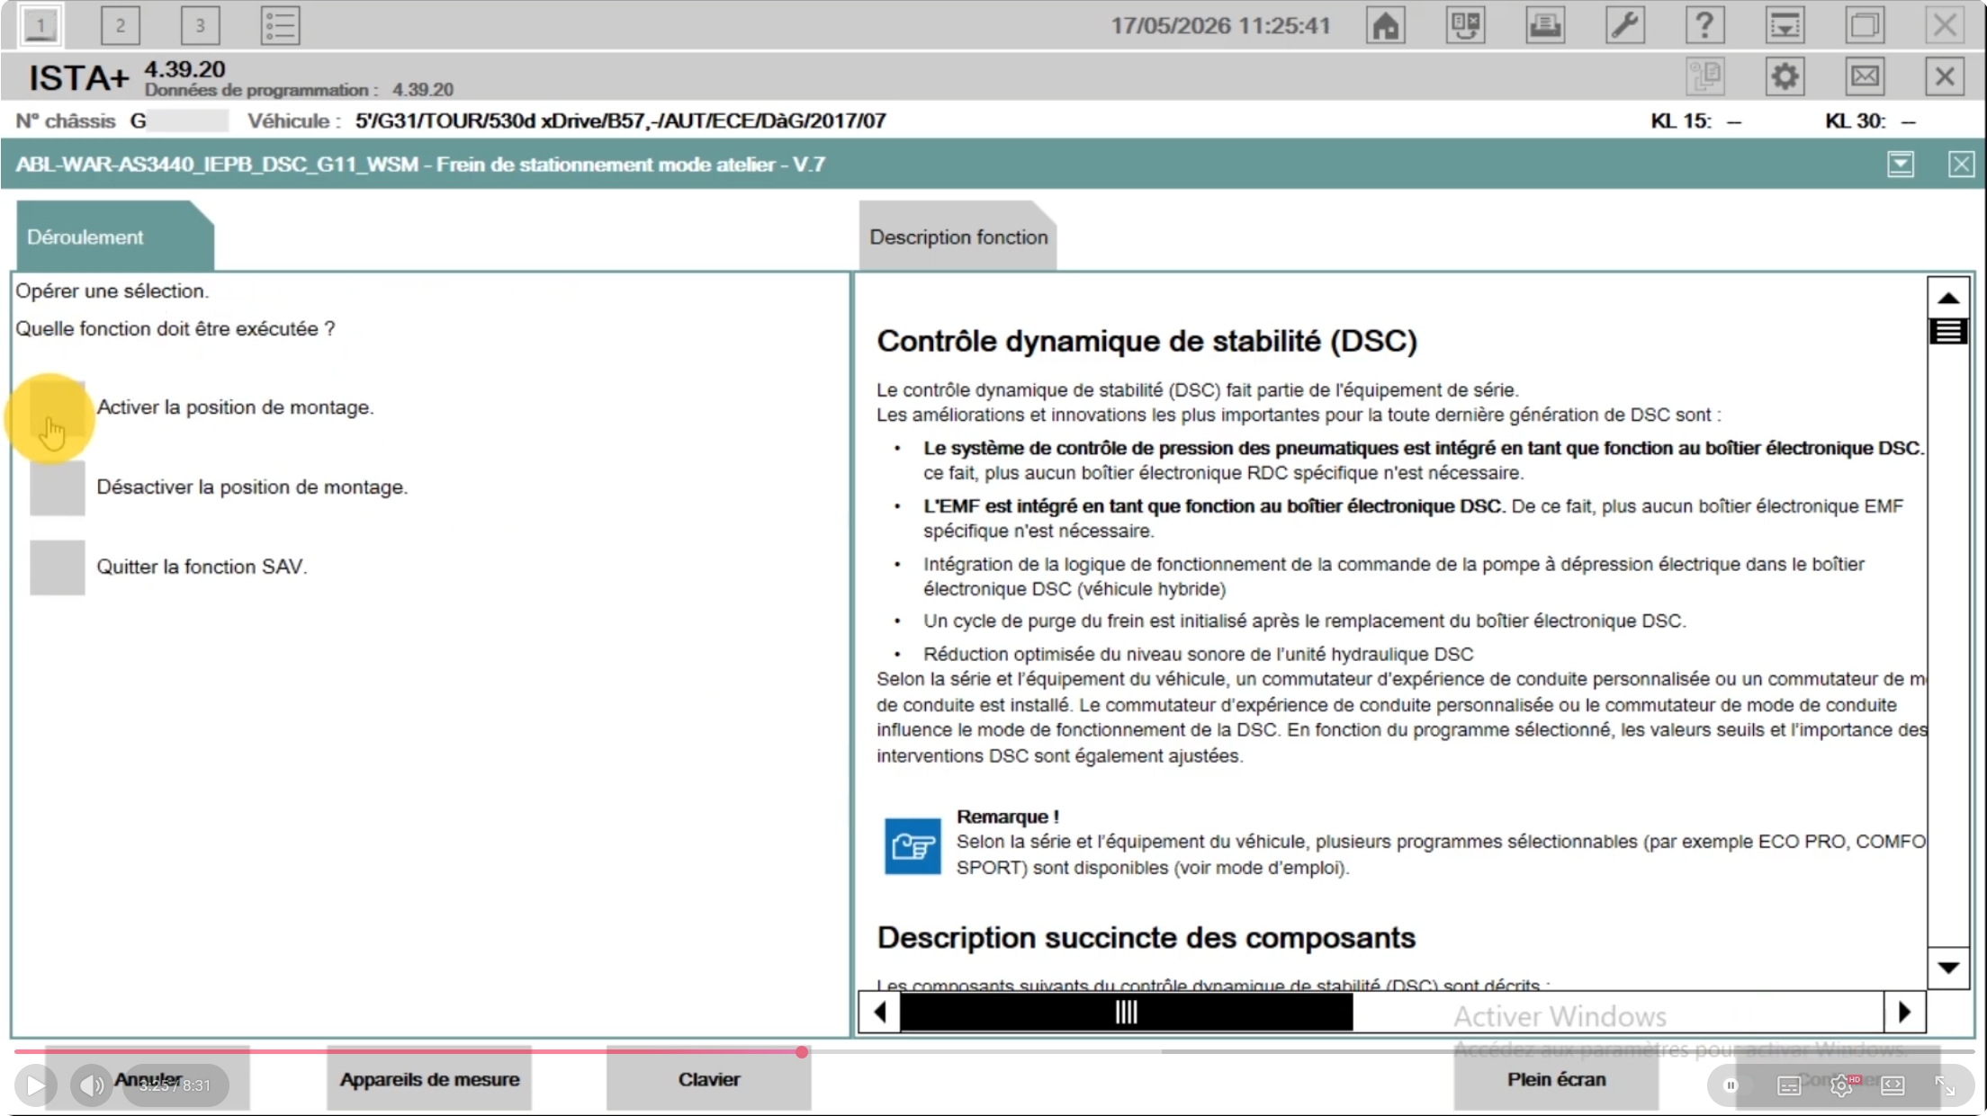This screenshot has width=1987, height=1116.
Task: Click heading 'Contrôle dynamique de stabilité (DSC)'
Action: [1147, 341]
